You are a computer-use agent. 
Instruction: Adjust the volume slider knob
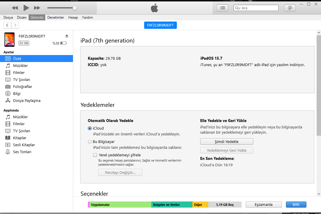click(x=75, y=8)
